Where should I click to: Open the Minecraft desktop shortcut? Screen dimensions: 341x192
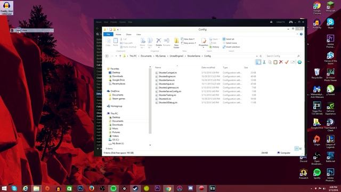(x=330, y=6)
